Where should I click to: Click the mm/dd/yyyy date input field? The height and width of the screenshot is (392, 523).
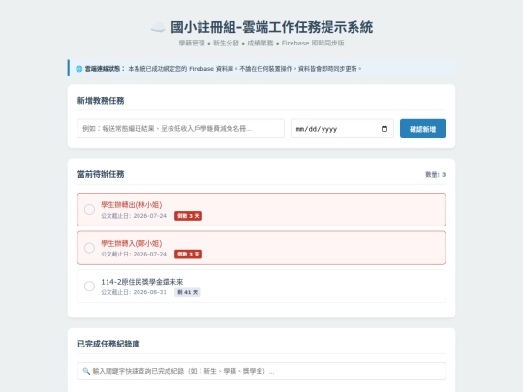pyautogui.click(x=342, y=129)
